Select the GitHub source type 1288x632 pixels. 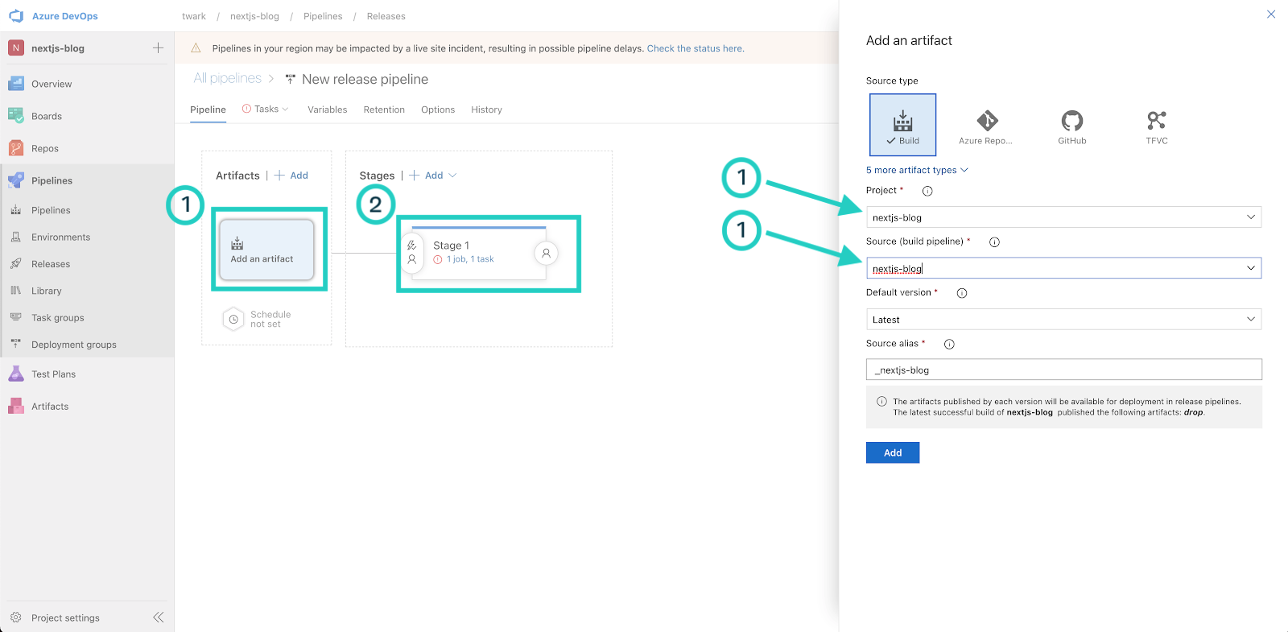coord(1072,126)
